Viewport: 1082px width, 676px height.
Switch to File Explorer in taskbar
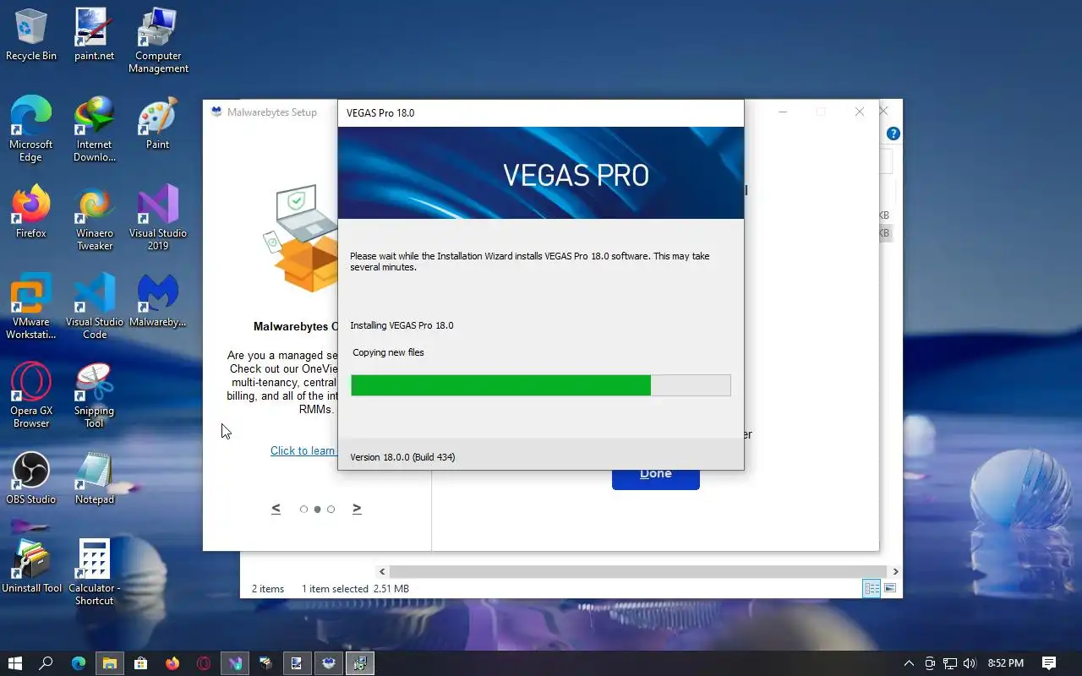[109, 663]
